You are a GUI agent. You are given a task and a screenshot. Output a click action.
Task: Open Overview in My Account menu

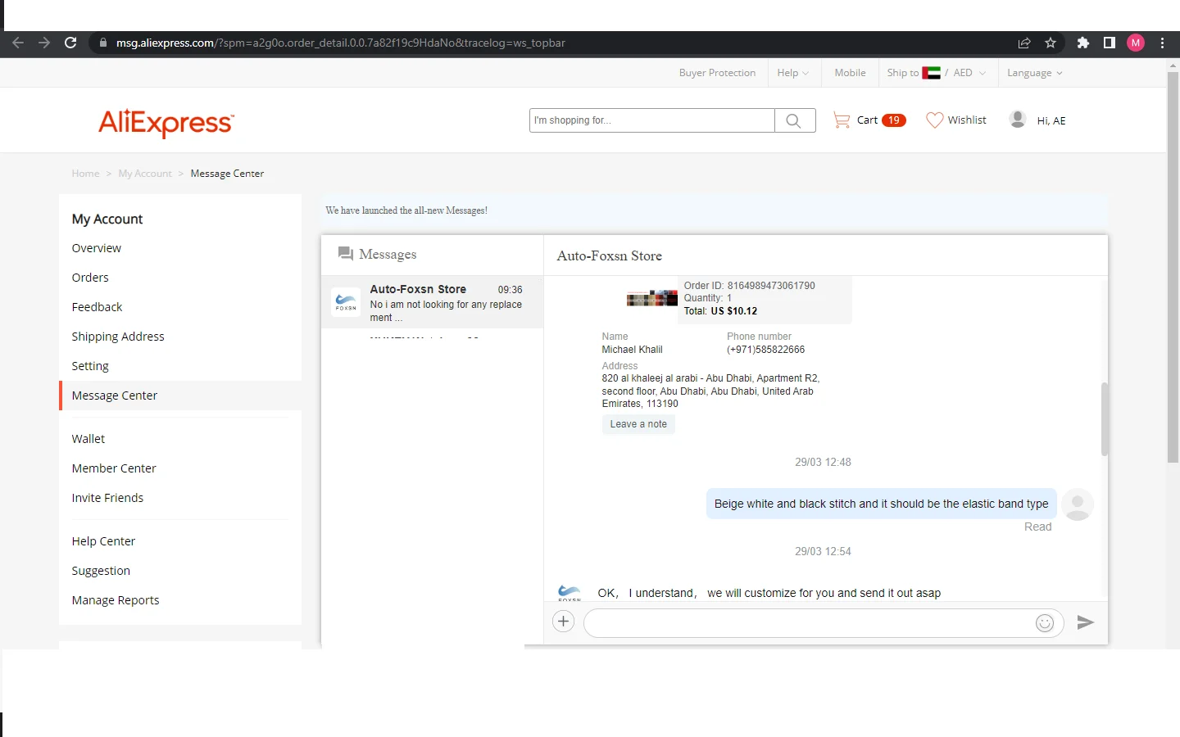96,248
